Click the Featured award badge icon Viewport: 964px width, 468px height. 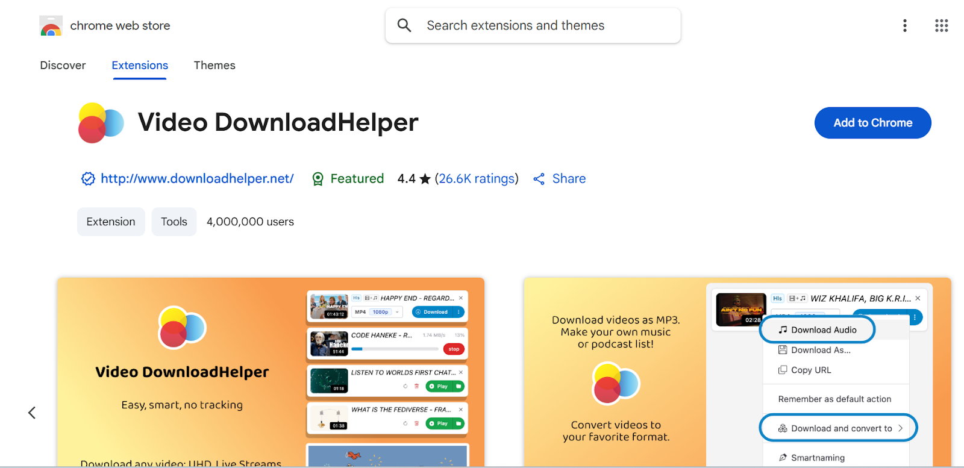pyautogui.click(x=318, y=179)
